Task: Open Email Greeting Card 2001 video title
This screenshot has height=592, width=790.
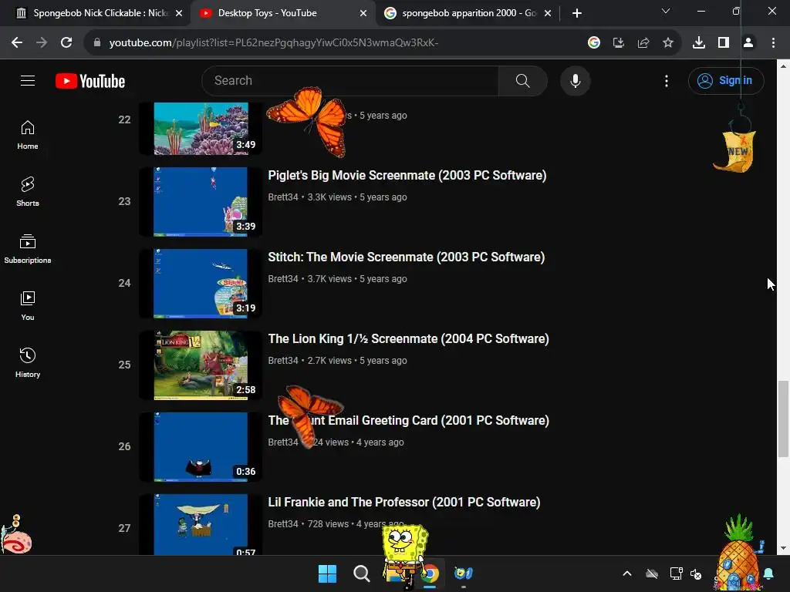Action: click(409, 420)
